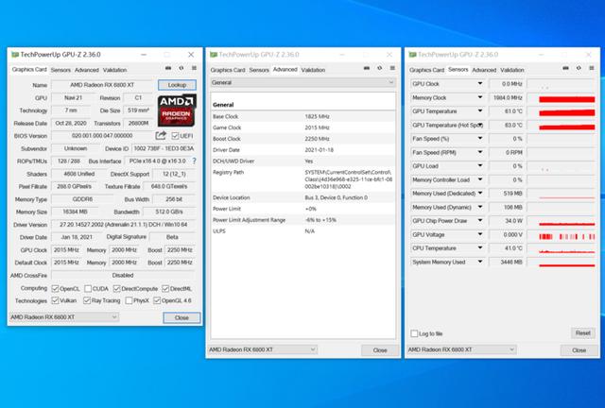This screenshot has width=605, height=408.
Task: Toggle DirectML checkbox
Action: pyautogui.click(x=165, y=288)
